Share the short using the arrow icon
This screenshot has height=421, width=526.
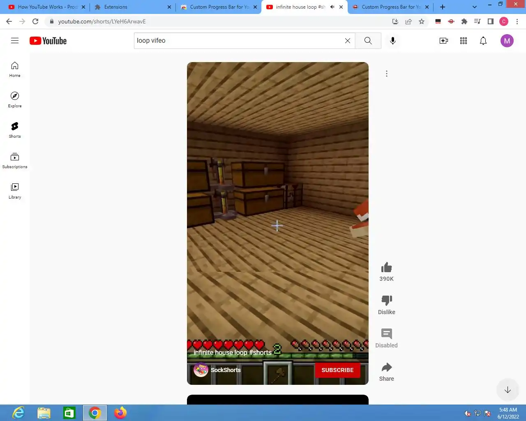(387, 367)
